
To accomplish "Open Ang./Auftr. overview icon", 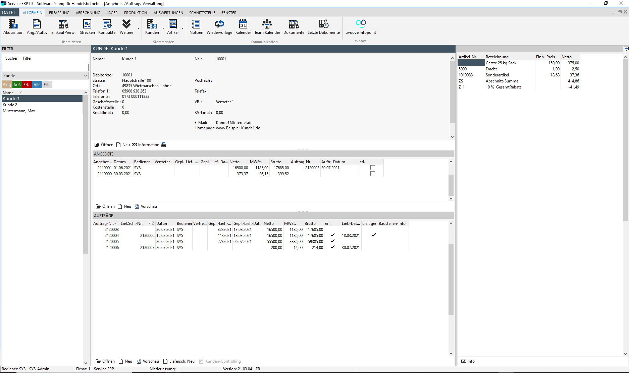I will pyautogui.click(x=37, y=27).
